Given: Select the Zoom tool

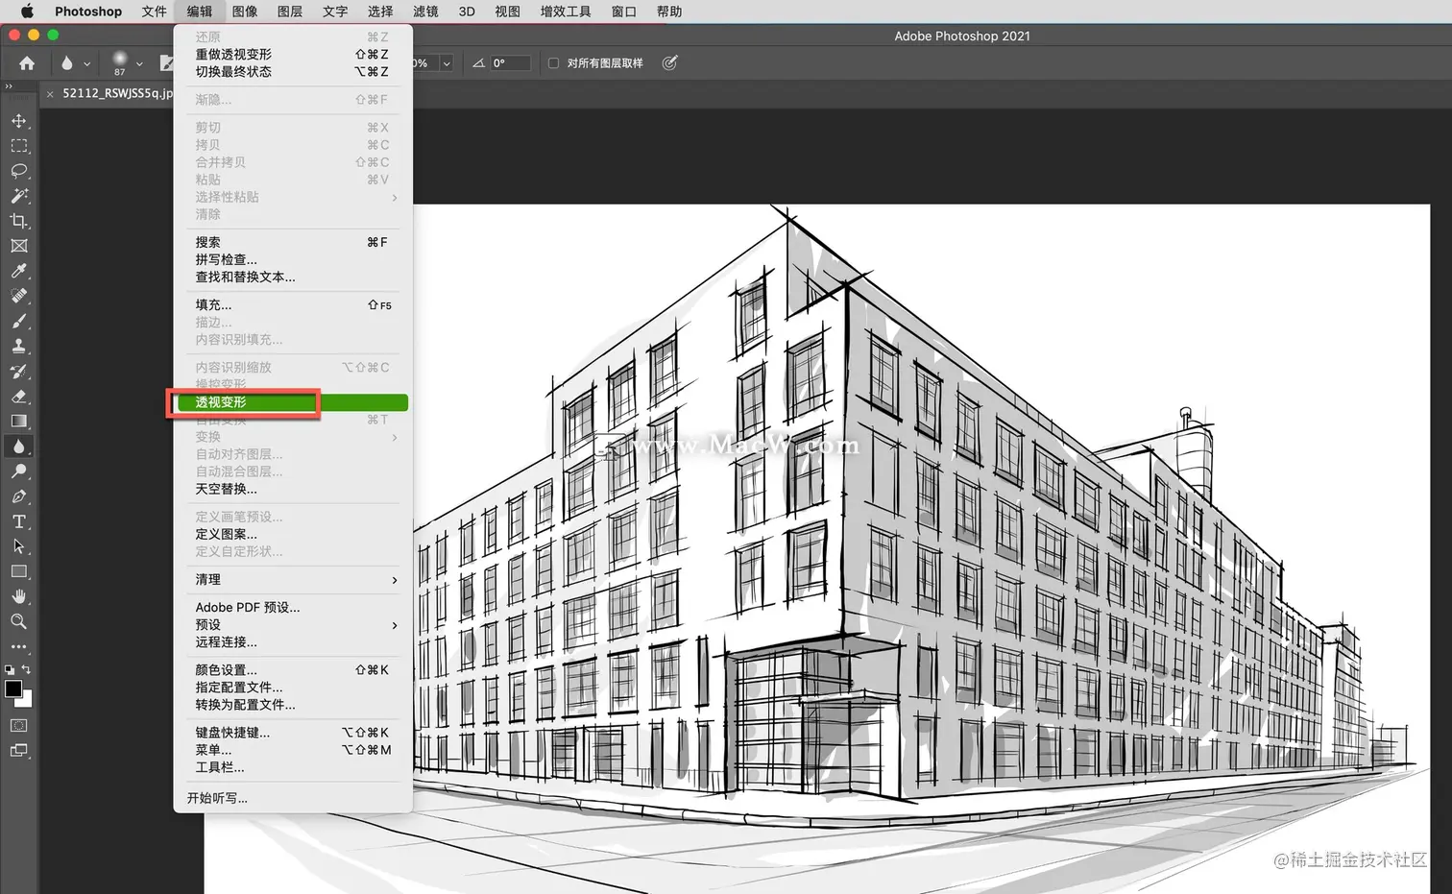Looking at the screenshot, I should coord(19,621).
